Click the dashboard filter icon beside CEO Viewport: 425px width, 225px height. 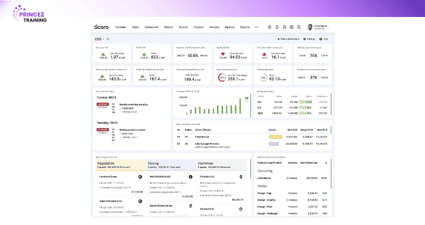point(107,38)
